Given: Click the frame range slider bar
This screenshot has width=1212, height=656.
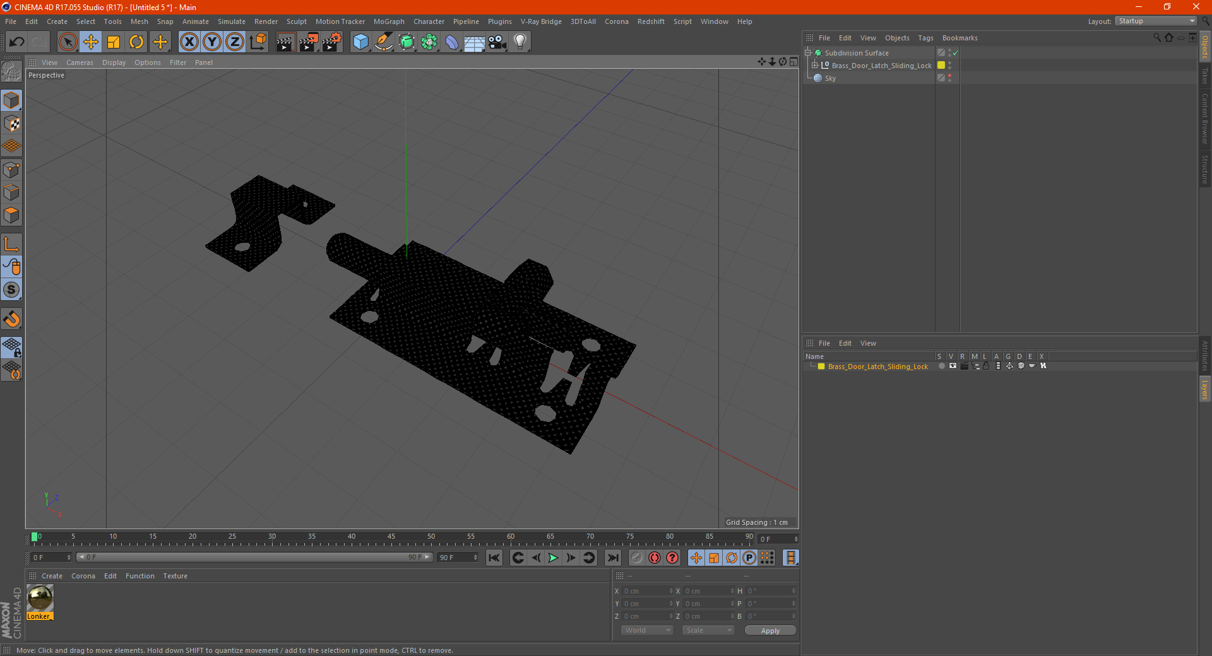Looking at the screenshot, I should click(254, 557).
